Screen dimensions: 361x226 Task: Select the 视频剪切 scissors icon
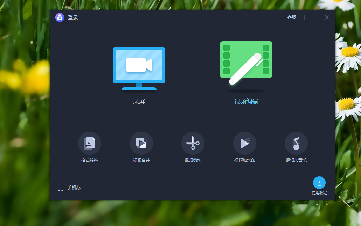coord(193,143)
